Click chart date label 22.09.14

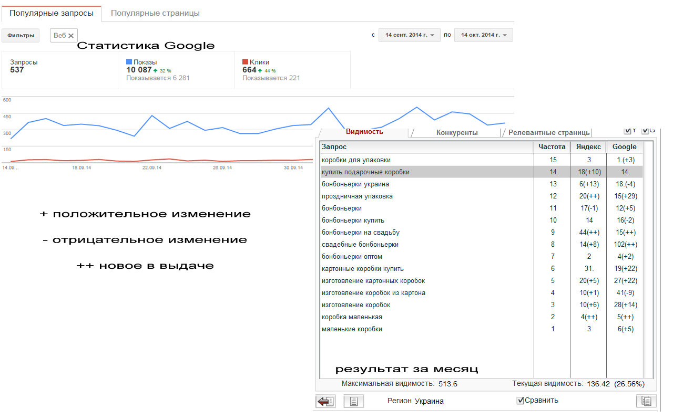151,168
